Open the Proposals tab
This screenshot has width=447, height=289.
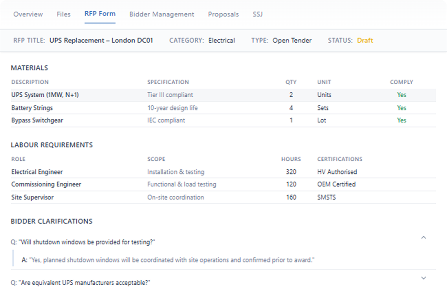click(223, 14)
